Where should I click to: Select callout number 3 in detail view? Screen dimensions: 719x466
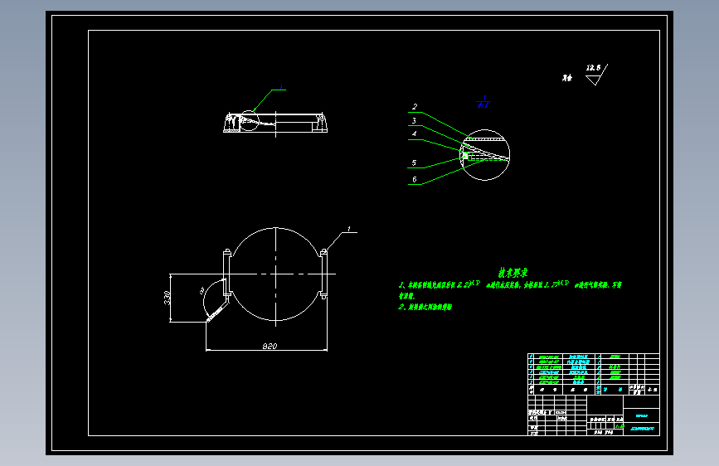click(414, 120)
